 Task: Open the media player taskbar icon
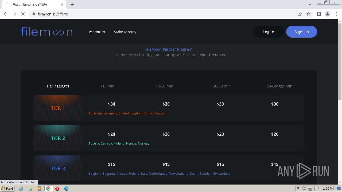point(39,189)
